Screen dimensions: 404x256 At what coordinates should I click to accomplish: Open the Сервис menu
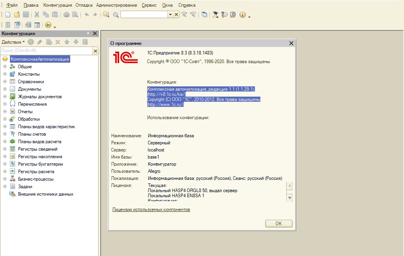(149, 5)
